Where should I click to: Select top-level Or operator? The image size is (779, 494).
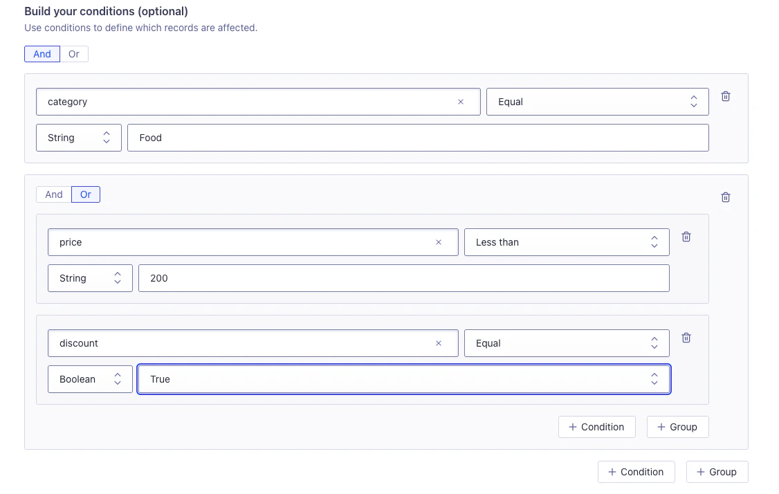74,54
